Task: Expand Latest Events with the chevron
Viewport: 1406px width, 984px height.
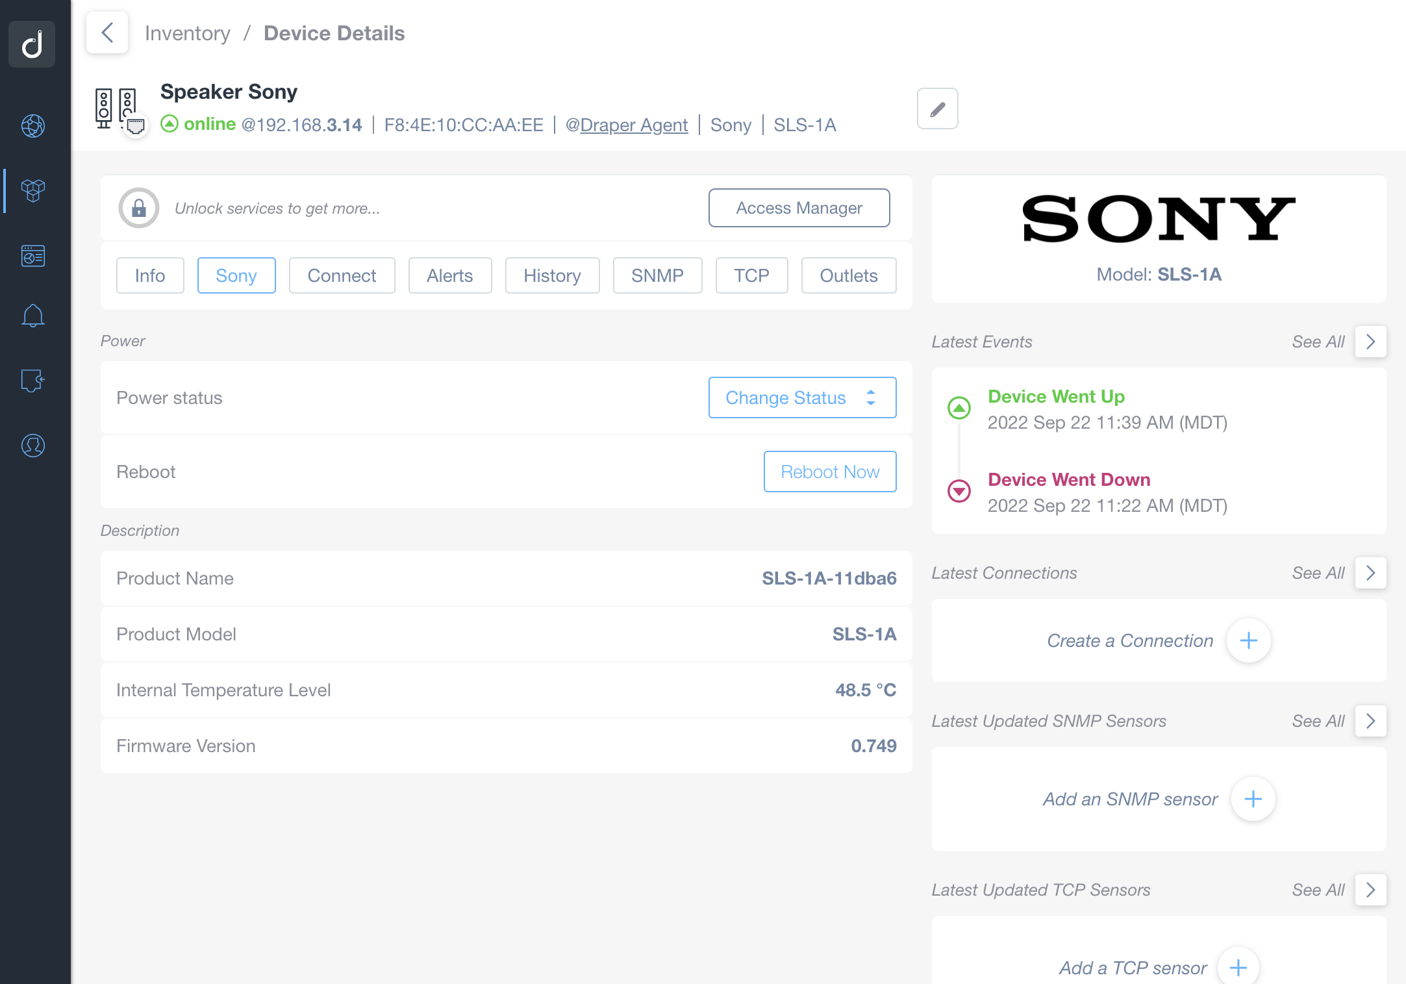Action: [x=1370, y=342]
